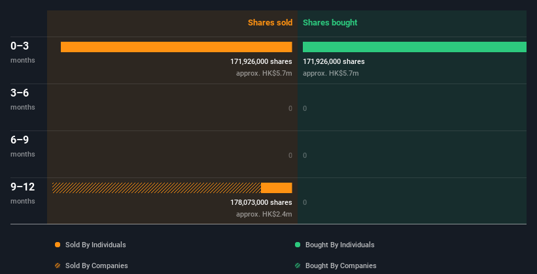Click the bought 0 in the 6–9 months row

click(305, 155)
